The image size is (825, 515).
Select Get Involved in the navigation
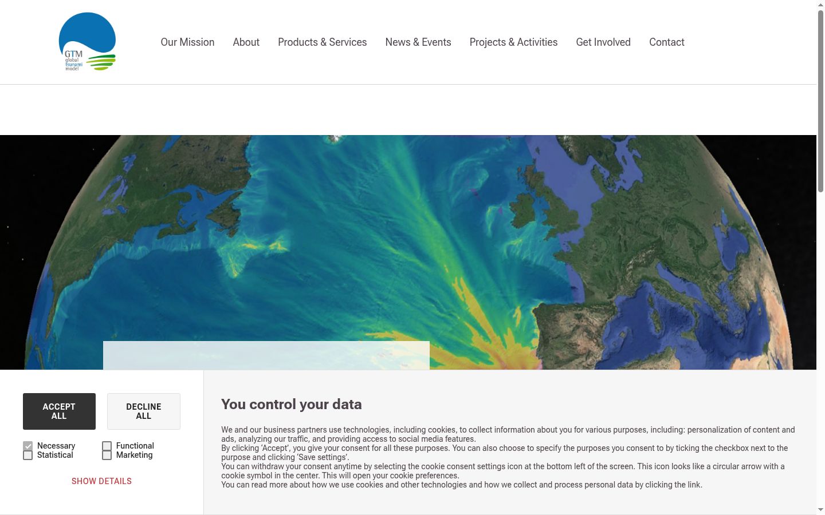pos(603,42)
